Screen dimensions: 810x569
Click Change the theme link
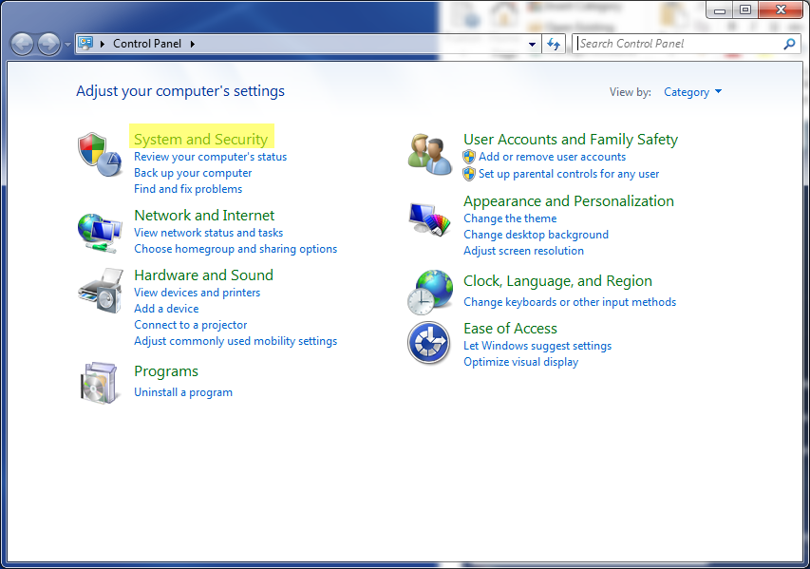coord(510,218)
